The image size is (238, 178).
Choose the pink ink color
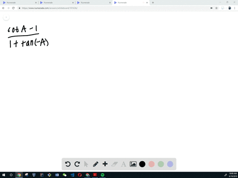(x=151, y=164)
